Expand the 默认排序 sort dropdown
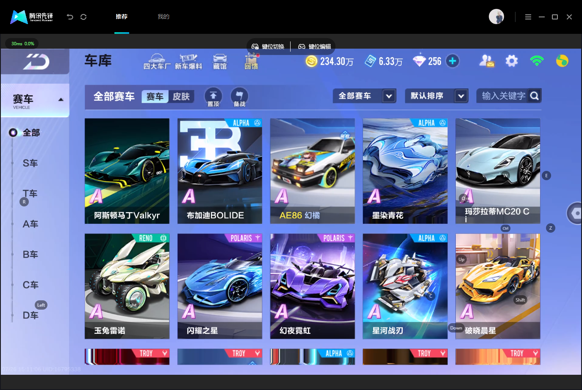The width and height of the screenshot is (582, 390). click(x=437, y=96)
